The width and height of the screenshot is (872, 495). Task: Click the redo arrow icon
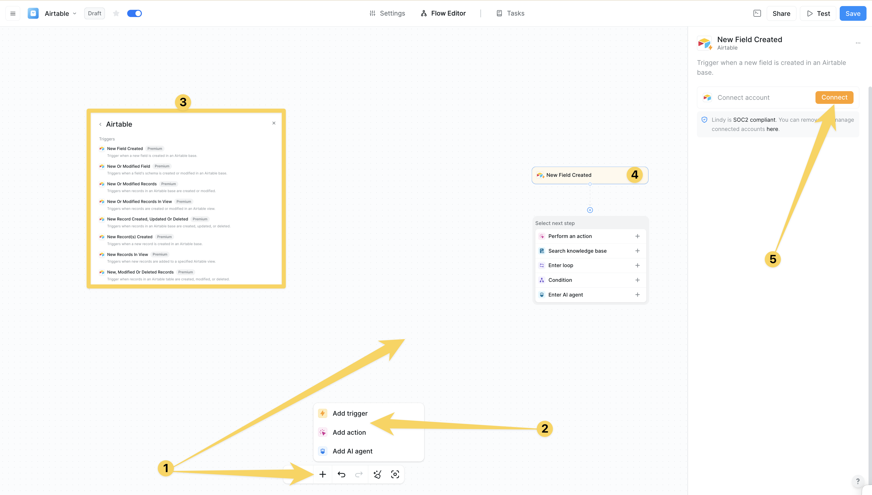(359, 474)
